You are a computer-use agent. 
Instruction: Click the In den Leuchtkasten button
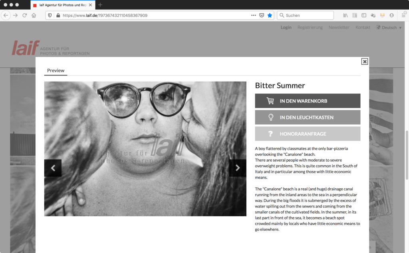308,117
